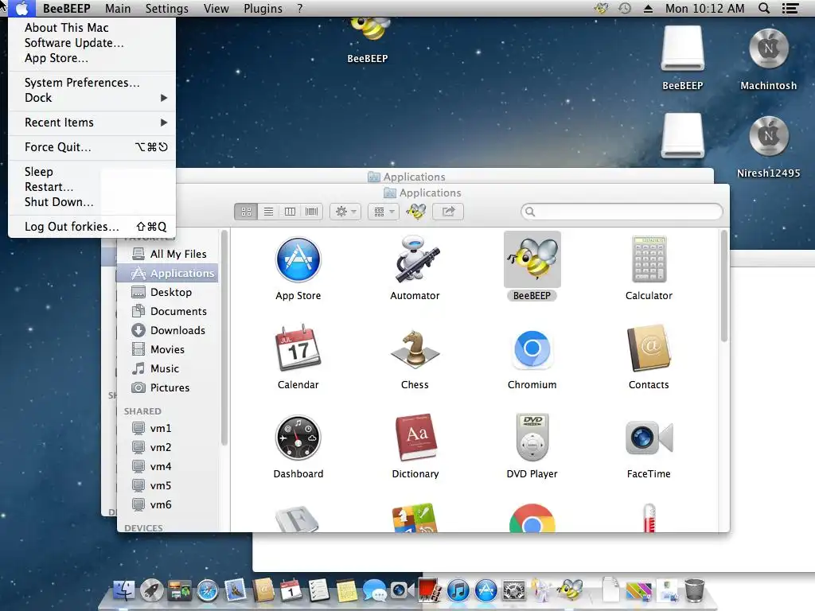Select Force Quit from Apple menu
Screen dimensions: 815x611
pyautogui.click(x=92, y=147)
